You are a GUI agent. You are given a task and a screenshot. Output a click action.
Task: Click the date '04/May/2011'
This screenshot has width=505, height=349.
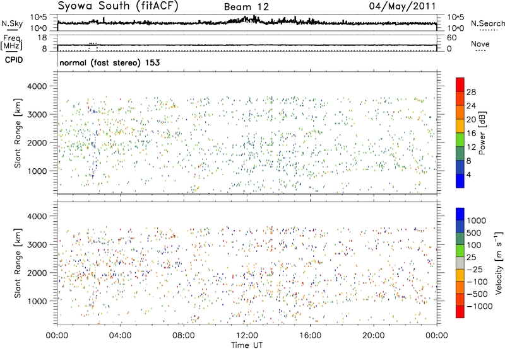(x=402, y=6)
